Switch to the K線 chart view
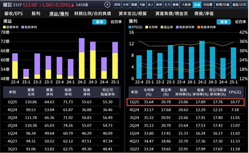 pyautogui.click(x=142, y=5)
